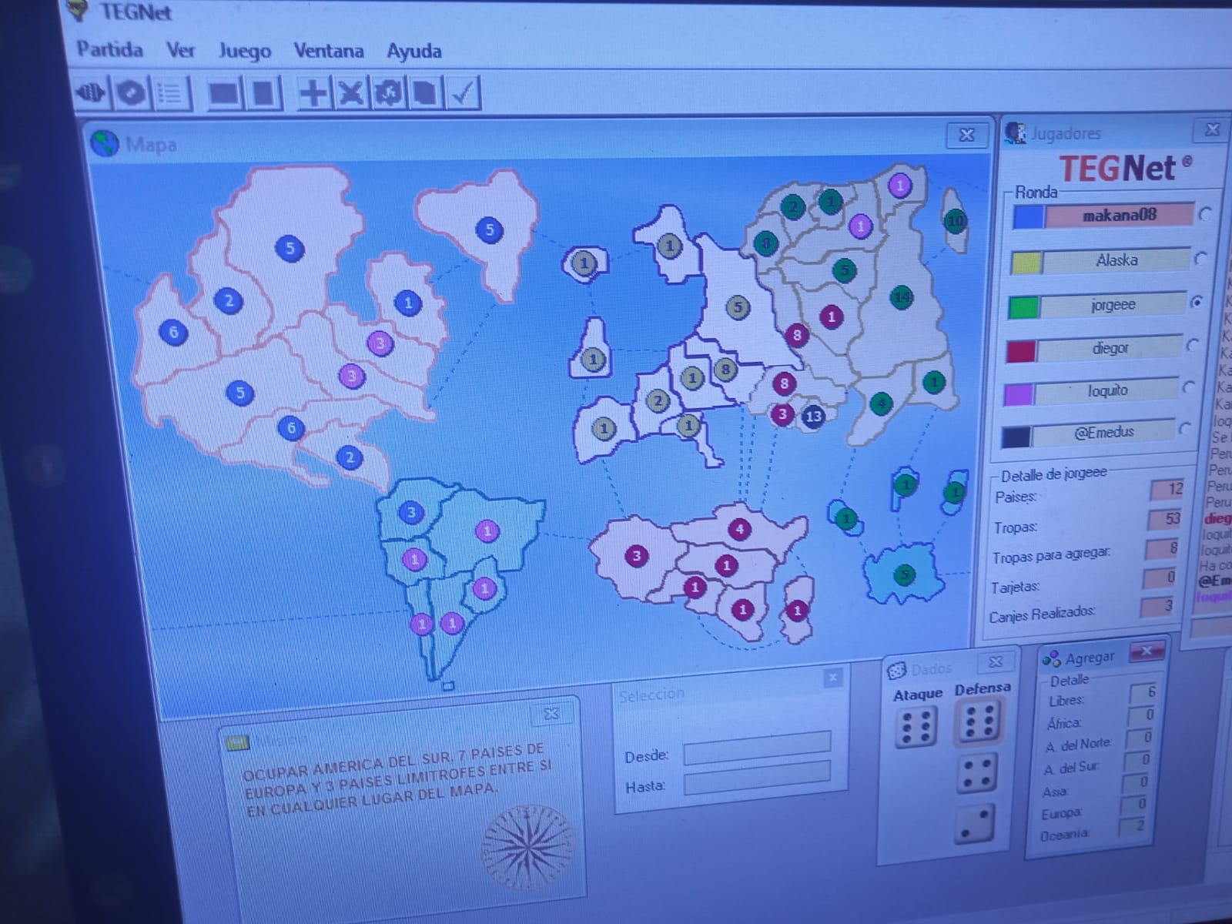Image resolution: width=1232 pixels, height=924 pixels.
Task: Click the Oceanía value field in Agregar
Action: tap(1133, 827)
